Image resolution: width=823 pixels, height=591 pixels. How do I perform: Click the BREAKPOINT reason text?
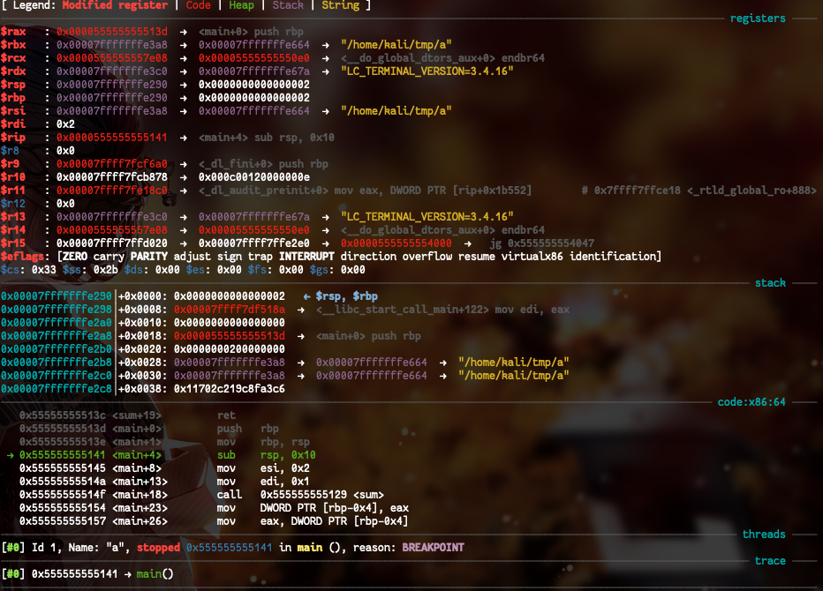point(433,548)
